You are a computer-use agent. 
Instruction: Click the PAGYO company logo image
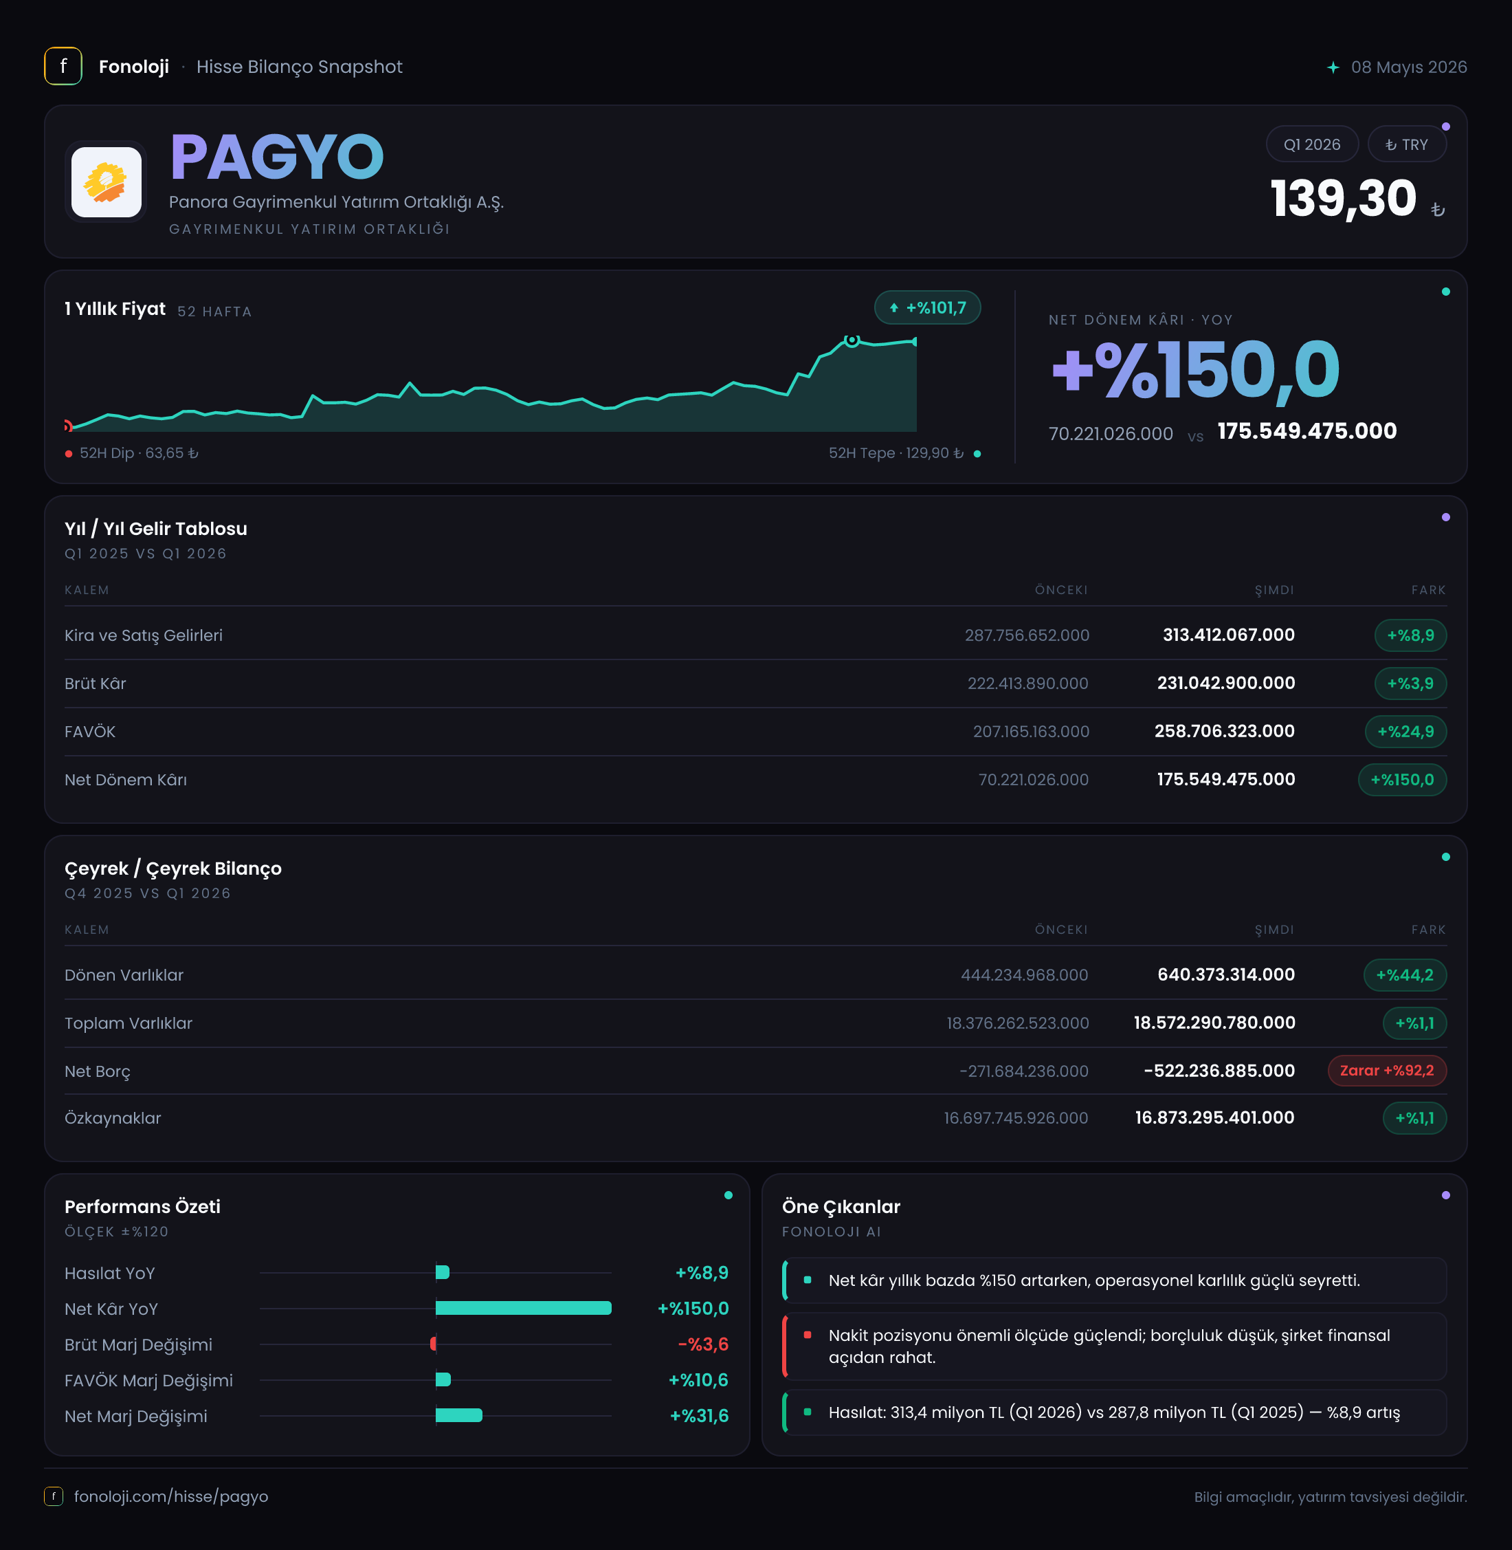(x=107, y=182)
